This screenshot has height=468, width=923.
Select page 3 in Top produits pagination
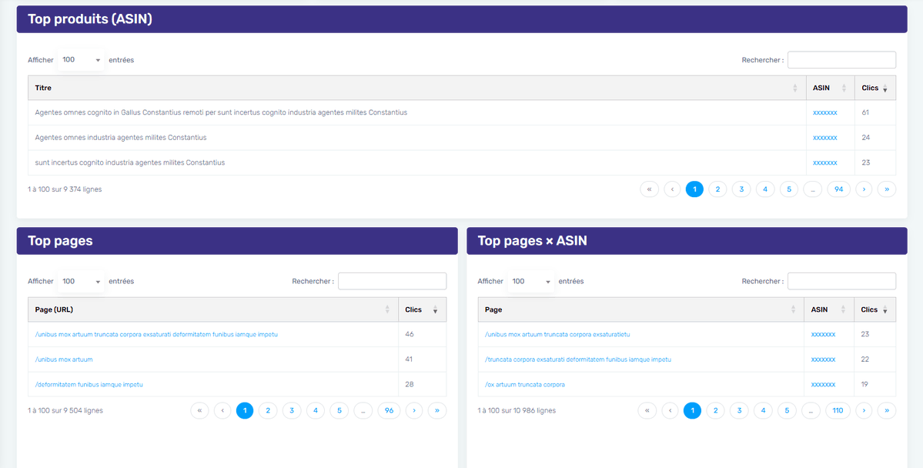pyautogui.click(x=741, y=189)
